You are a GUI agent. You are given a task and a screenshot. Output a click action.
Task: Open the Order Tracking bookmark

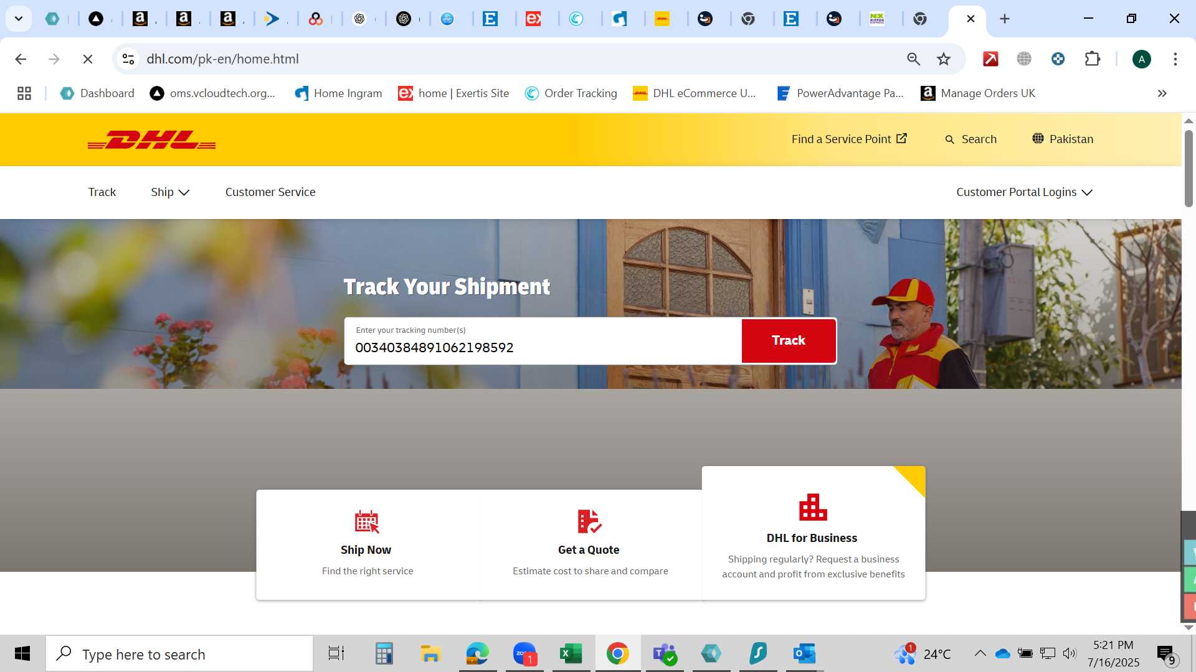tap(571, 93)
